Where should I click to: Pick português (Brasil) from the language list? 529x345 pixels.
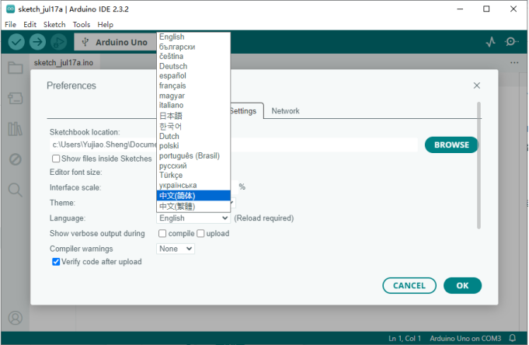click(193, 155)
